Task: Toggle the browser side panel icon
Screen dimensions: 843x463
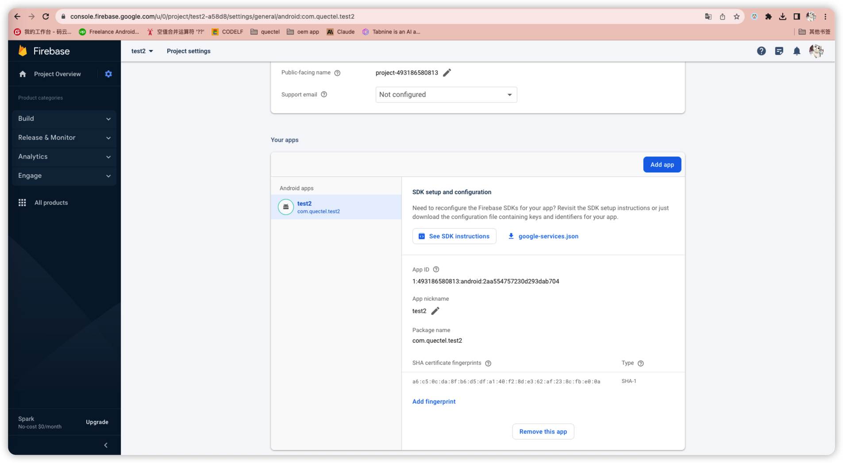Action: [x=797, y=16]
